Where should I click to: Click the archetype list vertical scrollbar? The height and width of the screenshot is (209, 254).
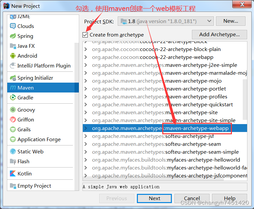pos(245,99)
